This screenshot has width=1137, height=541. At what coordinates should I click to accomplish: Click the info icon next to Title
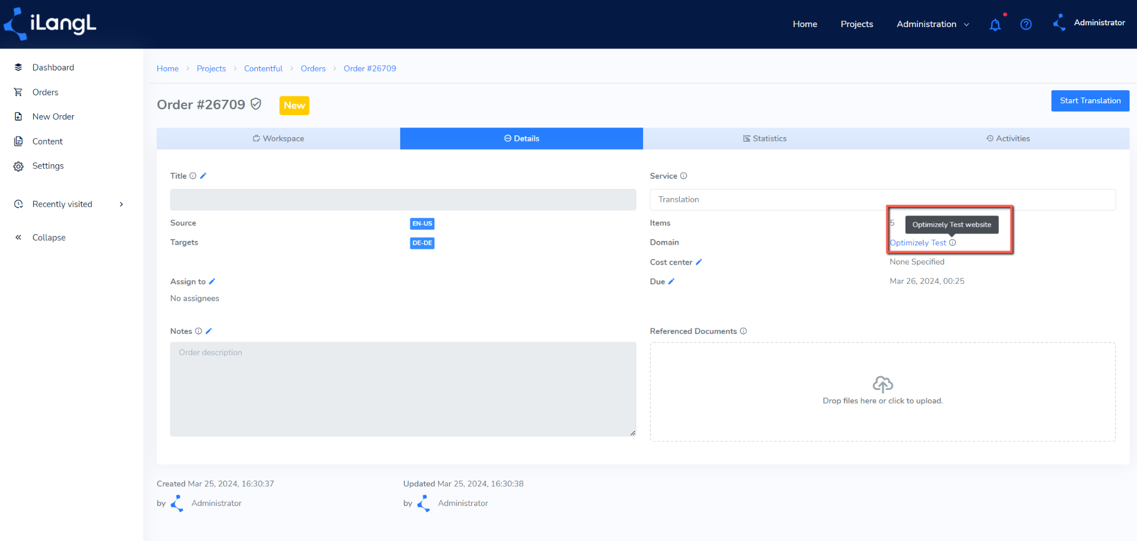pyautogui.click(x=193, y=175)
